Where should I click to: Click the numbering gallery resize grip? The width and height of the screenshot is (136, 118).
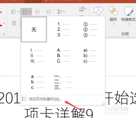click(x=103, y=104)
